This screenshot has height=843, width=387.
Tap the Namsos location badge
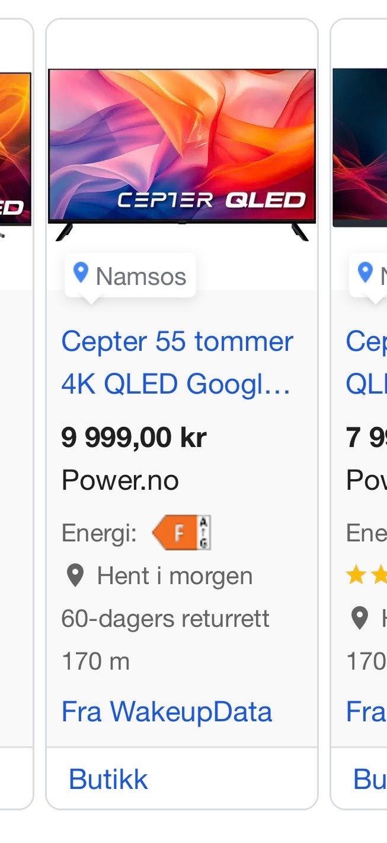[x=130, y=276]
